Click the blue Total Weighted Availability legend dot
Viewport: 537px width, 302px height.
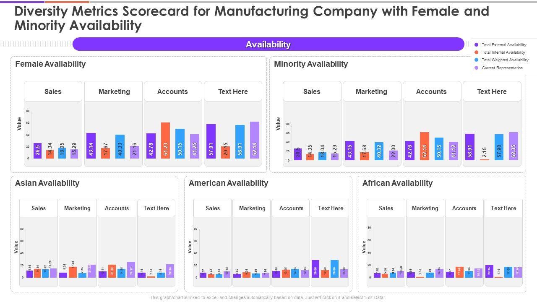pos(476,60)
